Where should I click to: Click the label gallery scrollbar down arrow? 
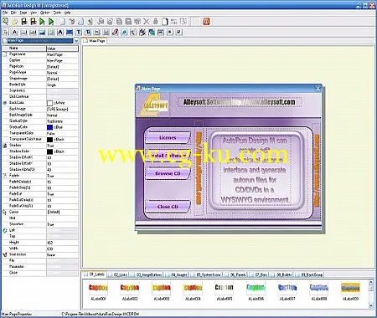point(371,305)
